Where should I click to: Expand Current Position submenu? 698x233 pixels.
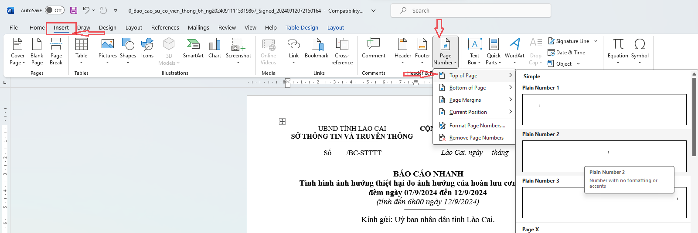474,112
